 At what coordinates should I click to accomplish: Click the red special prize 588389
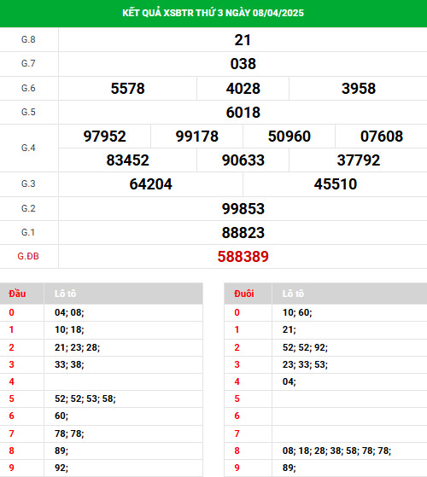tap(243, 257)
